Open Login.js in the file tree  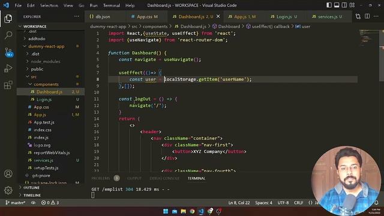click(x=44, y=100)
